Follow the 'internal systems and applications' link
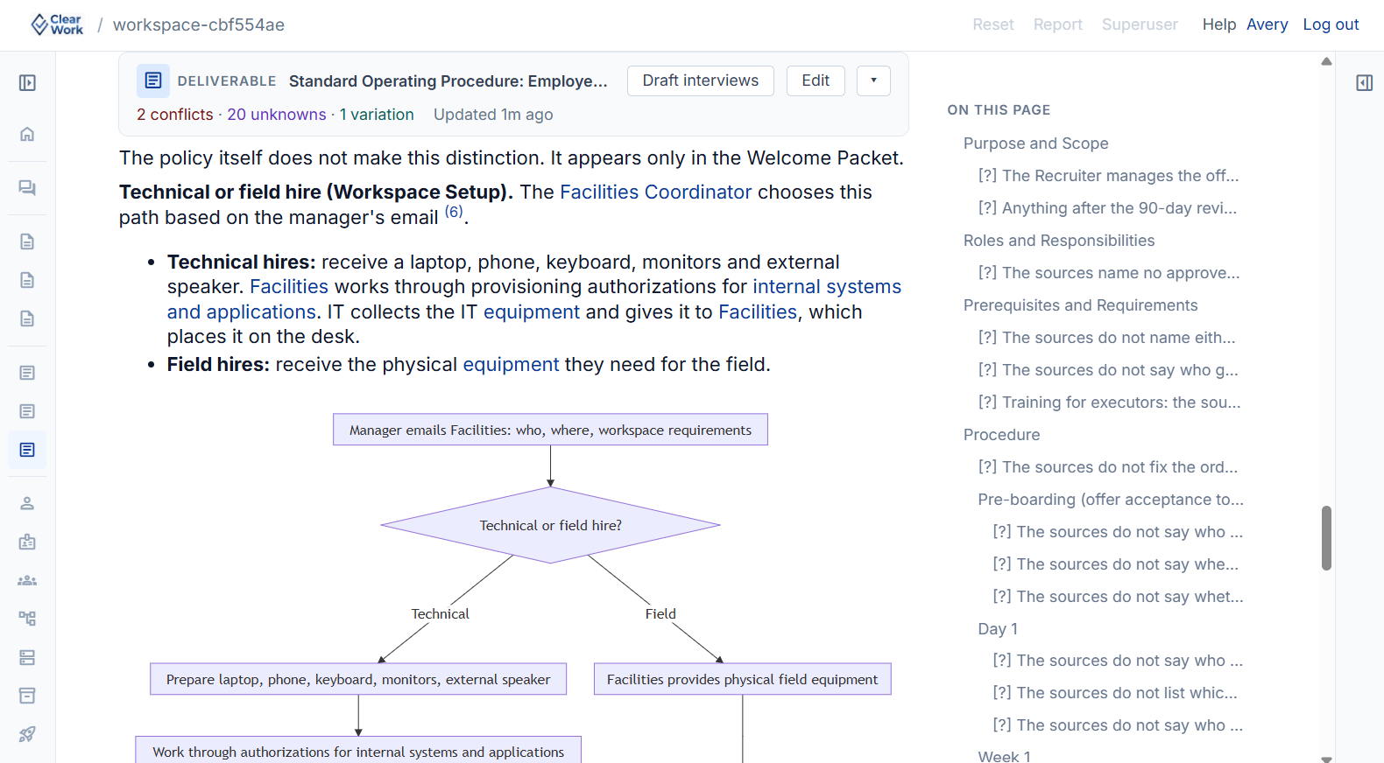 (827, 287)
